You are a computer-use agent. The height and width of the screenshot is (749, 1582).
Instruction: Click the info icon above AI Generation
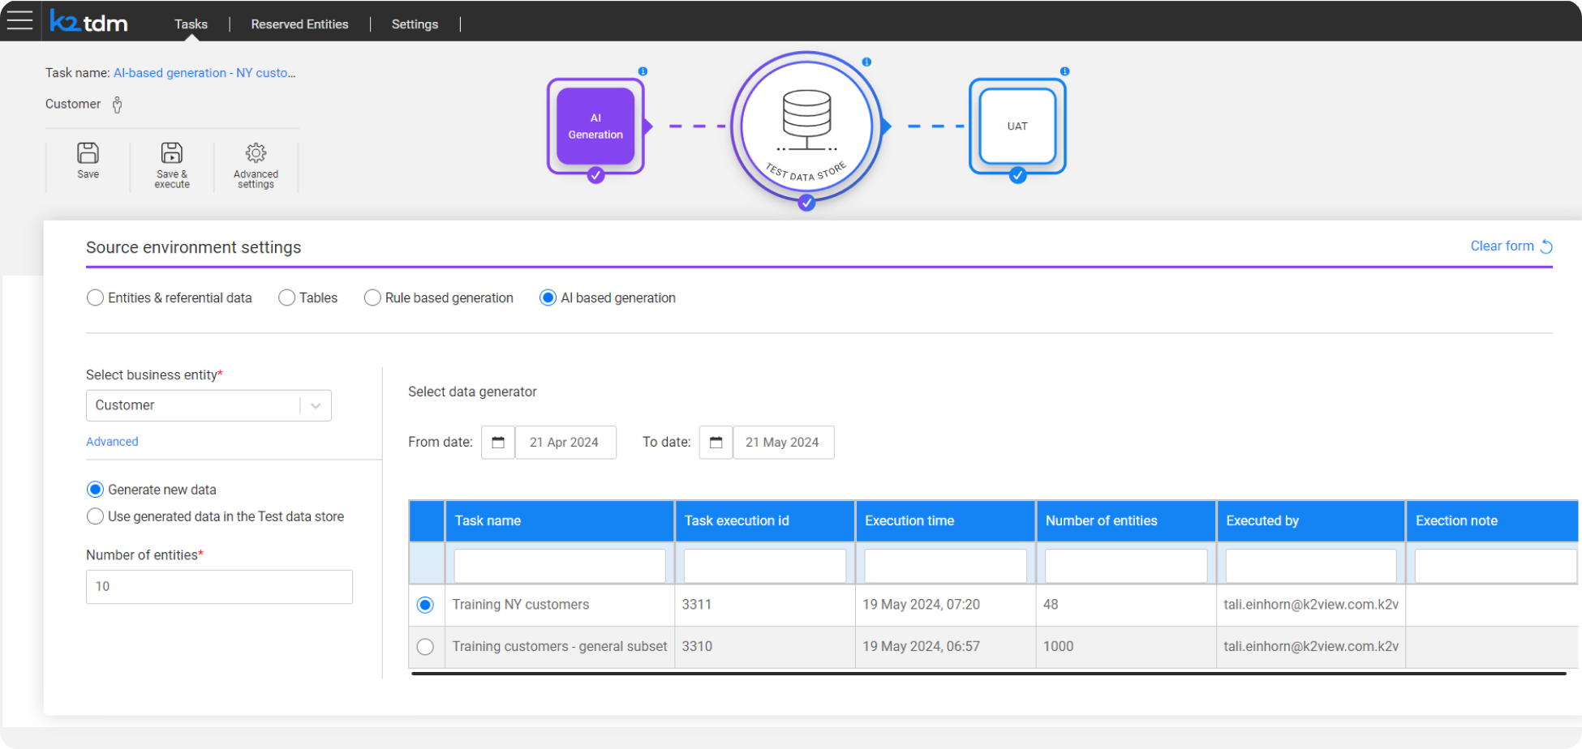[x=643, y=71]
